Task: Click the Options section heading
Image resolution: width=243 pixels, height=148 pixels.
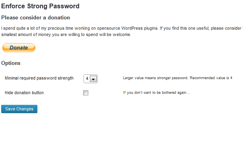Action: click(11, 63)
